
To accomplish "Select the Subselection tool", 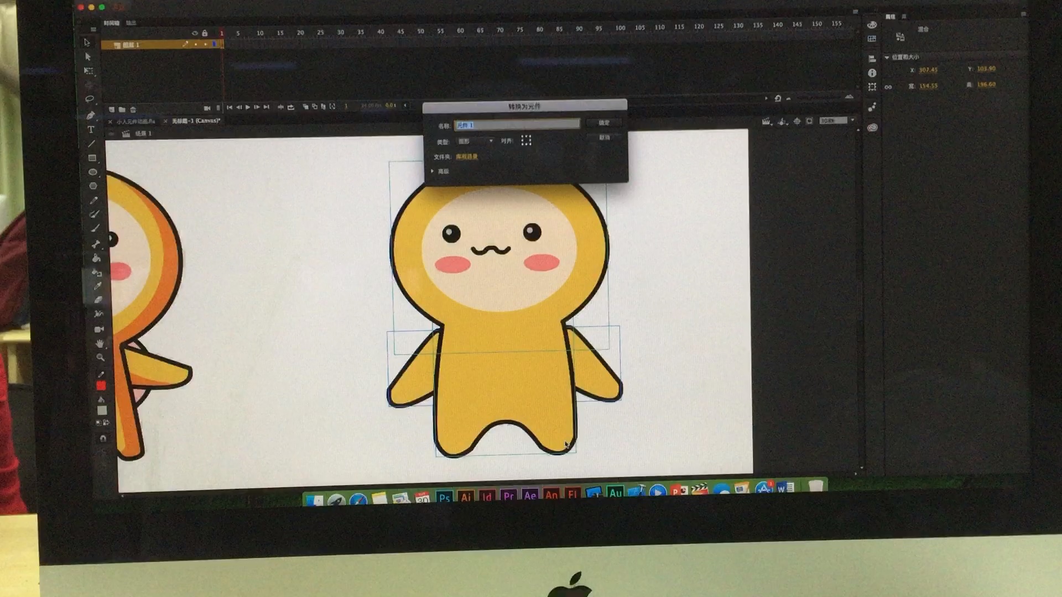I will 88,56.
